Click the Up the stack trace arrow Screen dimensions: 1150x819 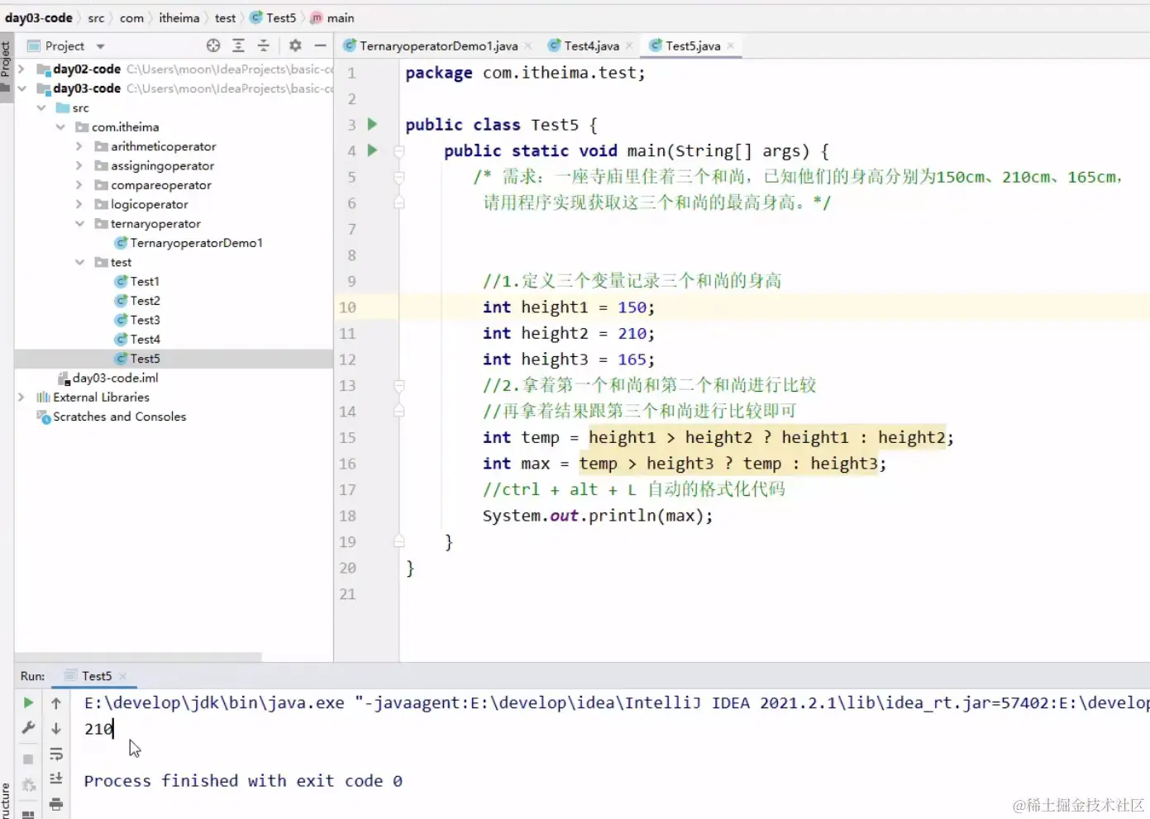pos(56,703)
